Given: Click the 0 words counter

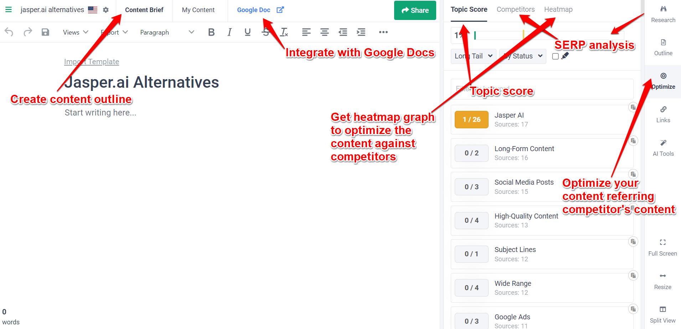Looking at the screenshot, I should point(11,317).
